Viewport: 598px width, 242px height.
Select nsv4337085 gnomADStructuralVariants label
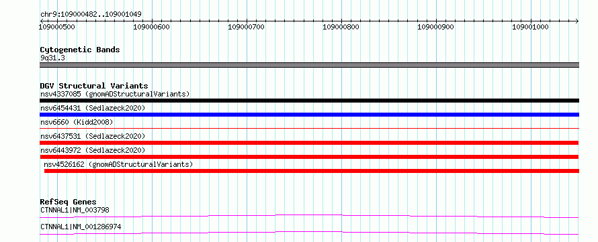click(x=115, y=94)
